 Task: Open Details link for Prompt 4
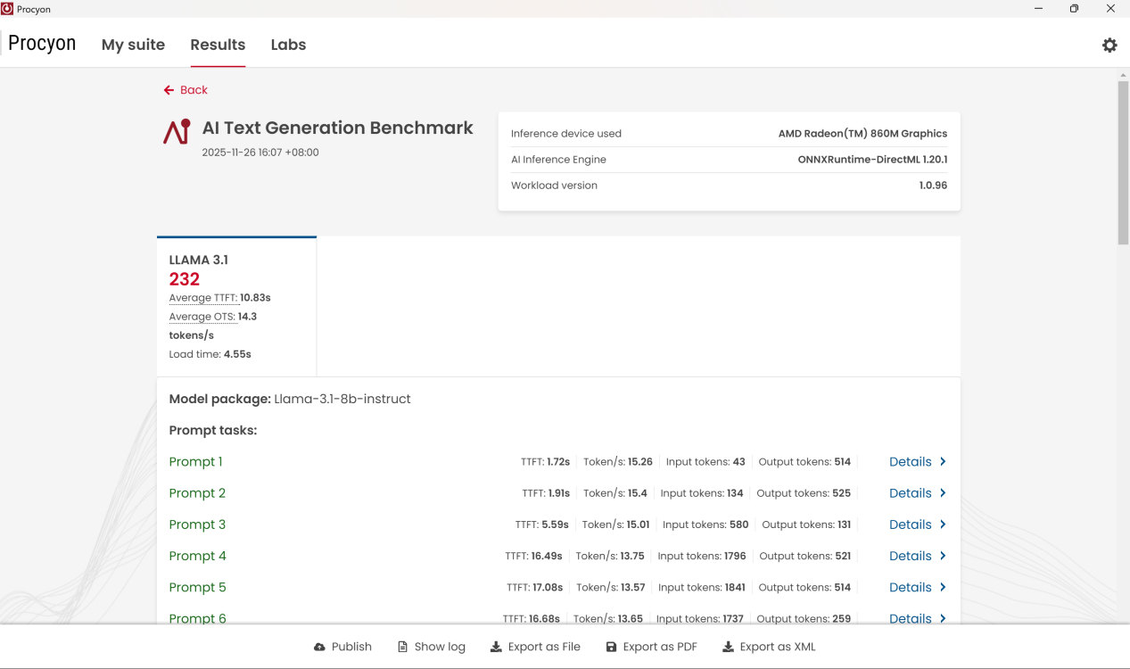point(910,556)
